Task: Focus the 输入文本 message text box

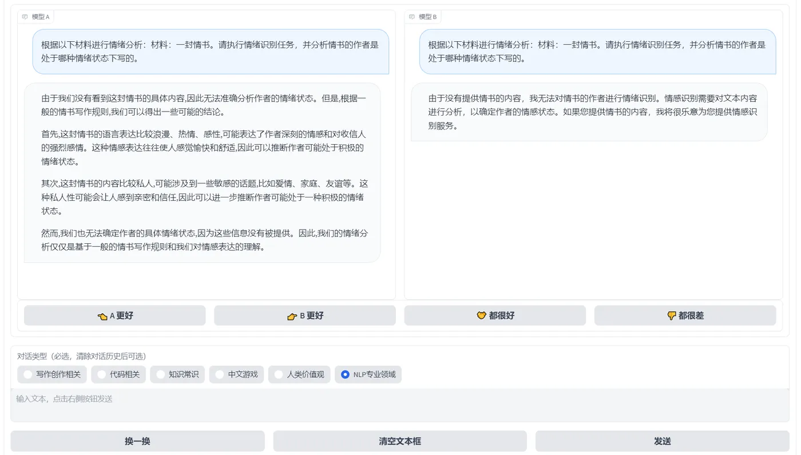Action: tap(400, 405)
